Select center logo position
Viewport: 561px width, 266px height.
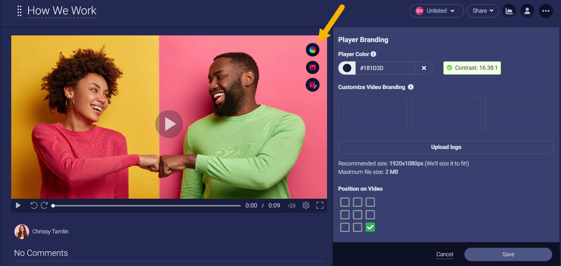(358, 214)
